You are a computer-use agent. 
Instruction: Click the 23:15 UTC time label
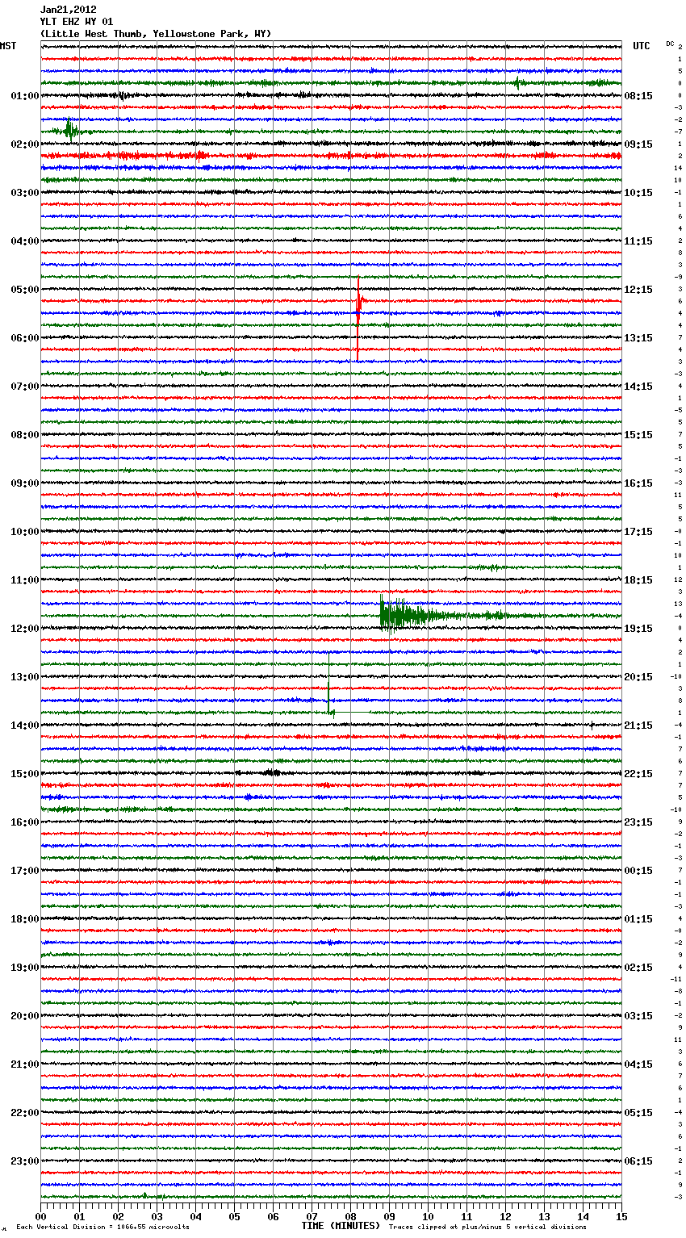[x=638, y=822]
